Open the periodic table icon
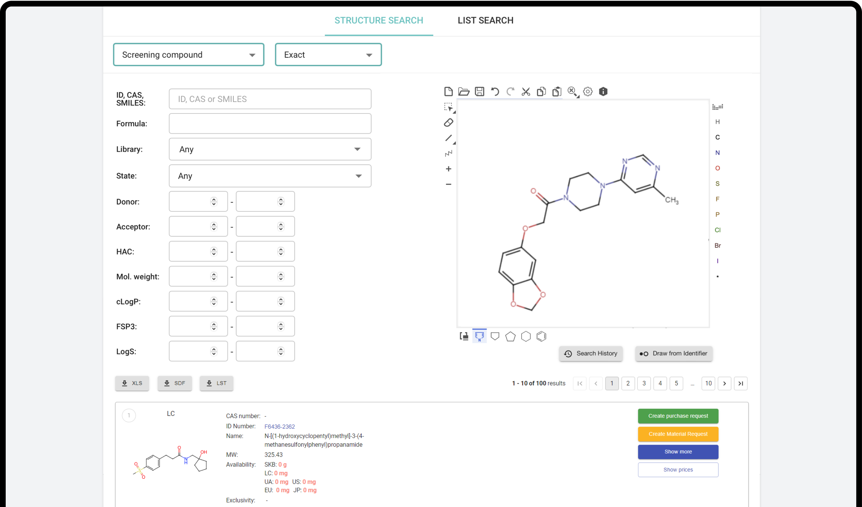The width and height of the screenshot is (862, 507). click(717, 107)
